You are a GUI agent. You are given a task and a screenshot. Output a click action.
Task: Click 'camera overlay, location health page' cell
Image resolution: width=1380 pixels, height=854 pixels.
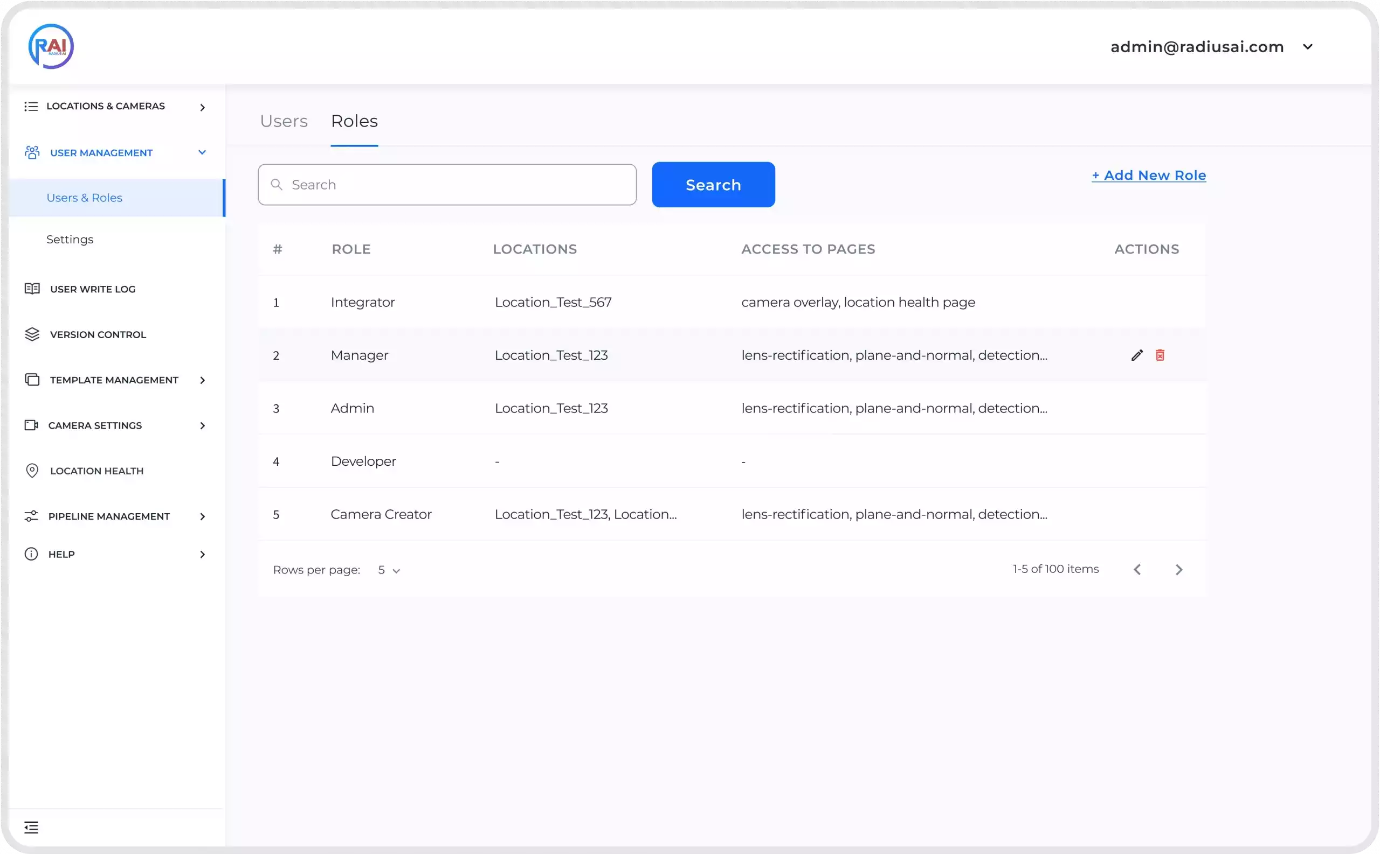tap(858, 302)
